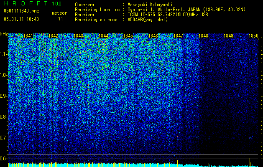Click the Receiving Location label
Viewport: 263px width, 167px height.
click(97, 10)
